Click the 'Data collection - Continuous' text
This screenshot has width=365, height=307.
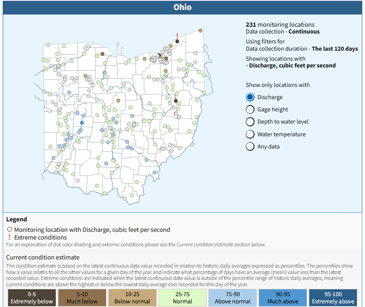point(283,32)
